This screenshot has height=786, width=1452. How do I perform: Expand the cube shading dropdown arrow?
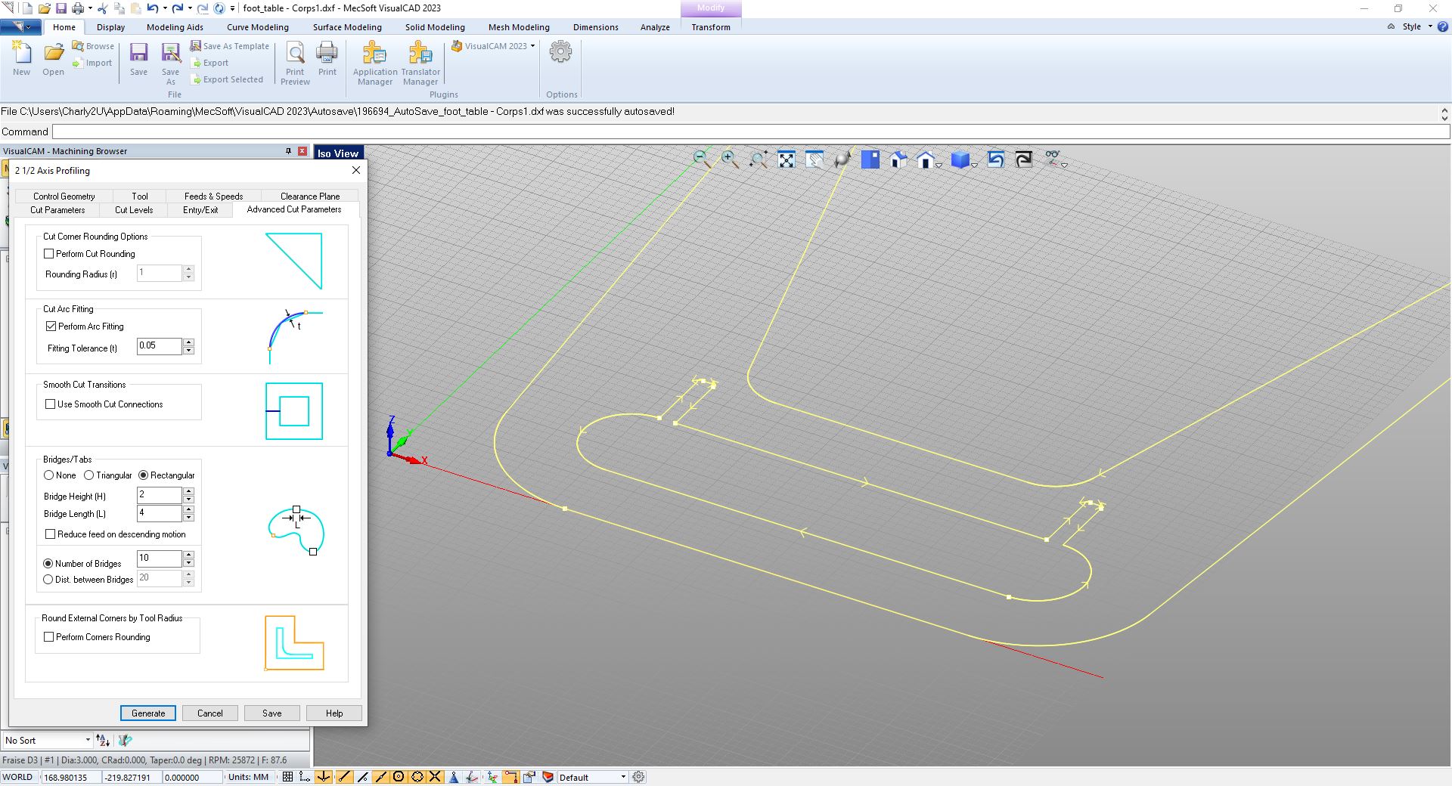click(x=974, y=165)
